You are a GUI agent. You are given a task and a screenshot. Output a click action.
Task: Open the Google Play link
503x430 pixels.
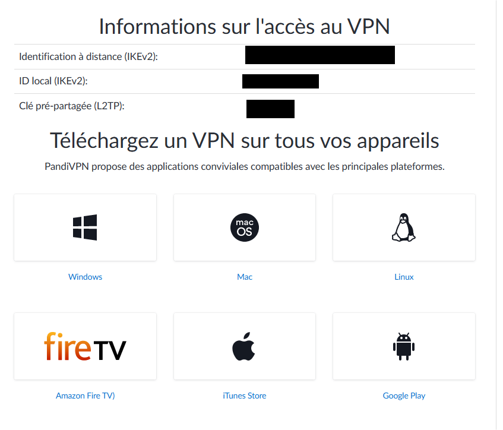coord(404,395)
